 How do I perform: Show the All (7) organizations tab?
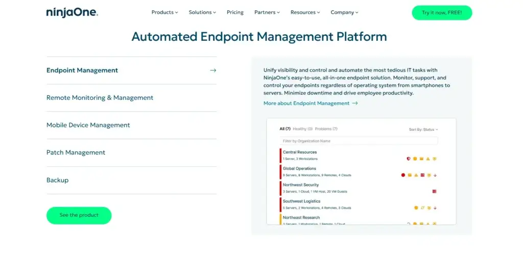285,129
